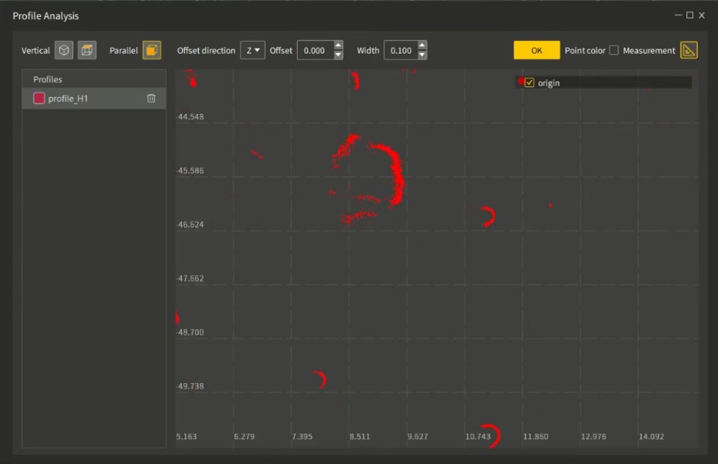Increase the Offset value with up arrow
Image resolution: width=718 pixels, height=464 pixels.
point(338,46)
